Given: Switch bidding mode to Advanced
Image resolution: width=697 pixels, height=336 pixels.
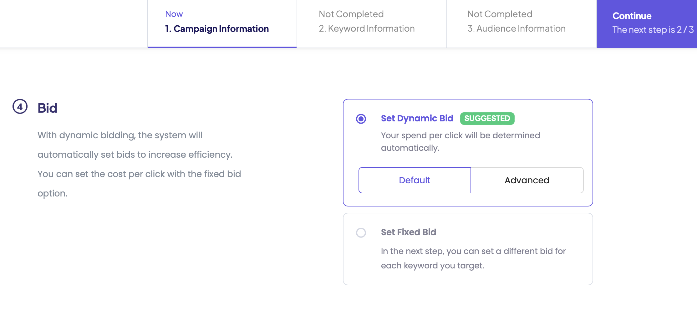Looking at the screenshot, I should [527, 180].
